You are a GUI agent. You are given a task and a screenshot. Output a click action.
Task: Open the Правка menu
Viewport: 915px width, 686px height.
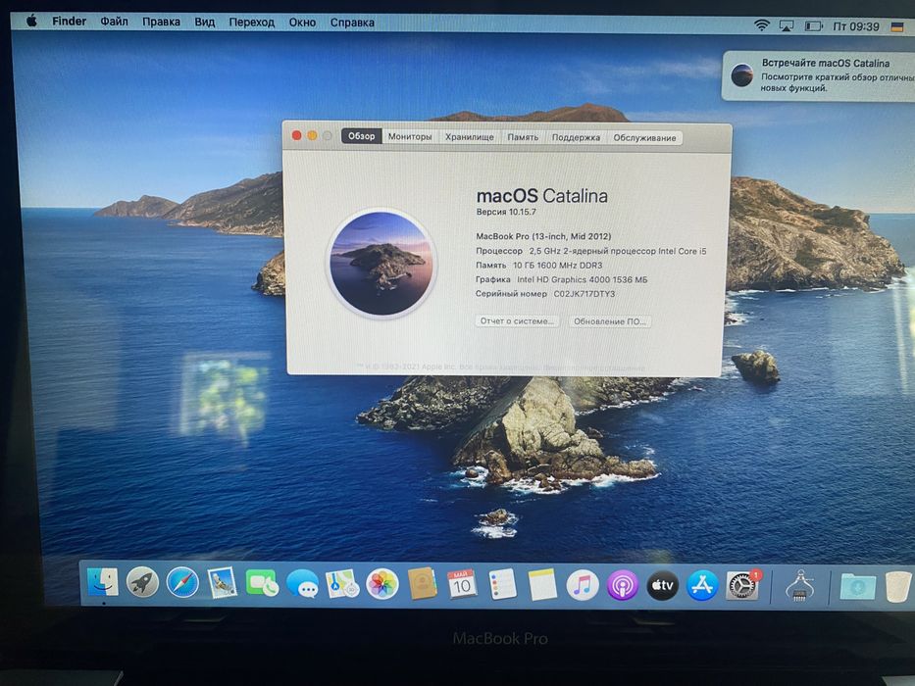pos(161,23)
